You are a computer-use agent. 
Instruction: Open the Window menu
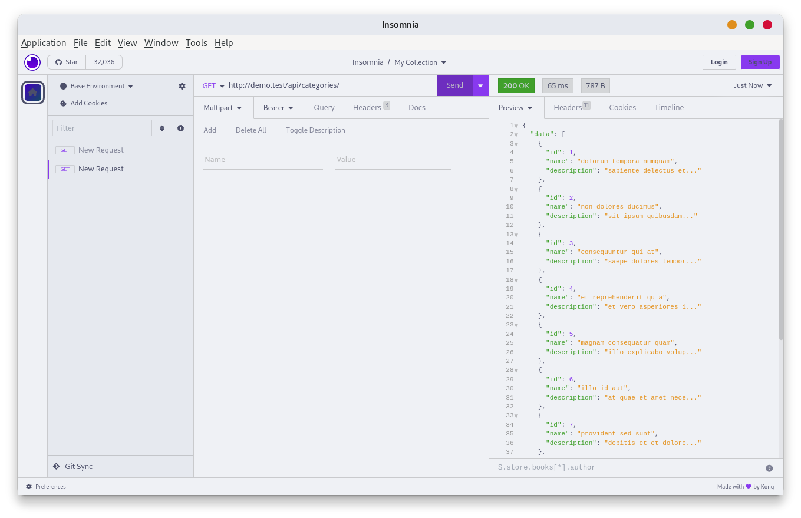click(x=161, y=43)
